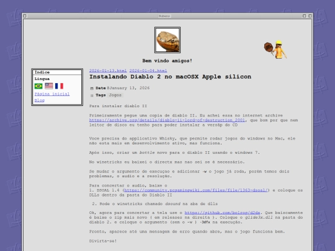Open the 2026-01-04.html post link
Image resolution: width=335 pixels, height=251 pixels.
148,71
